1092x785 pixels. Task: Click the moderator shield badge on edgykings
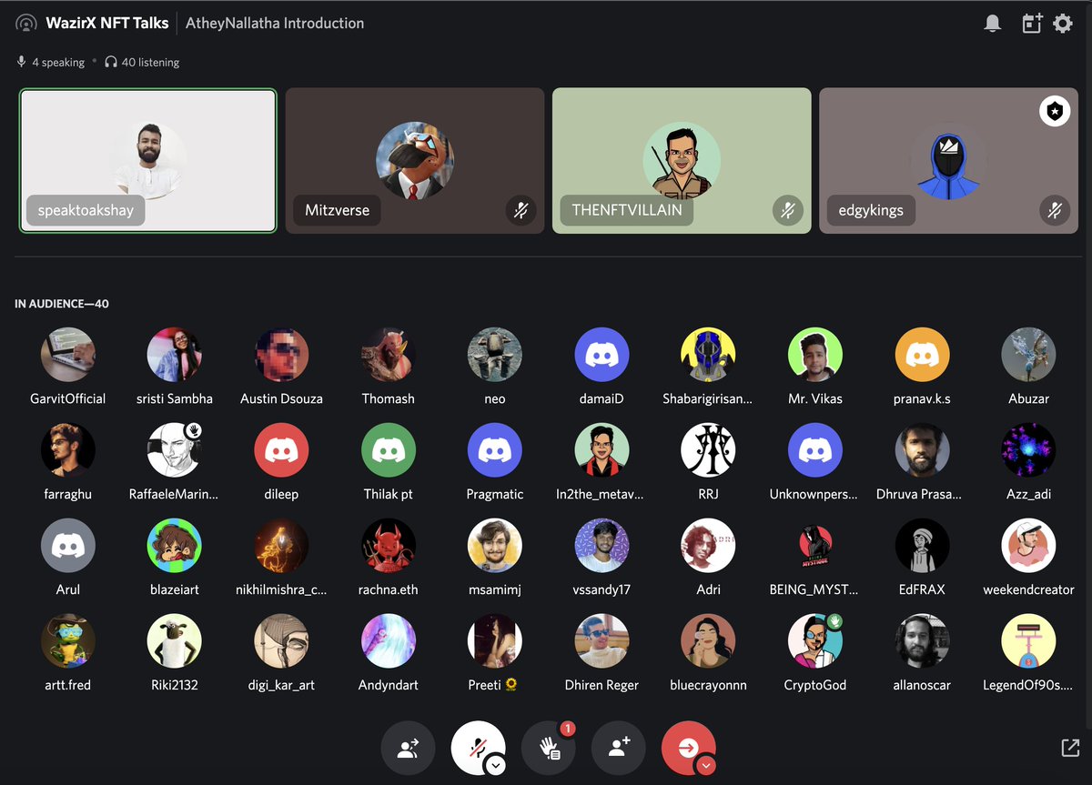pyautogui.click(x=1055, y=111)
